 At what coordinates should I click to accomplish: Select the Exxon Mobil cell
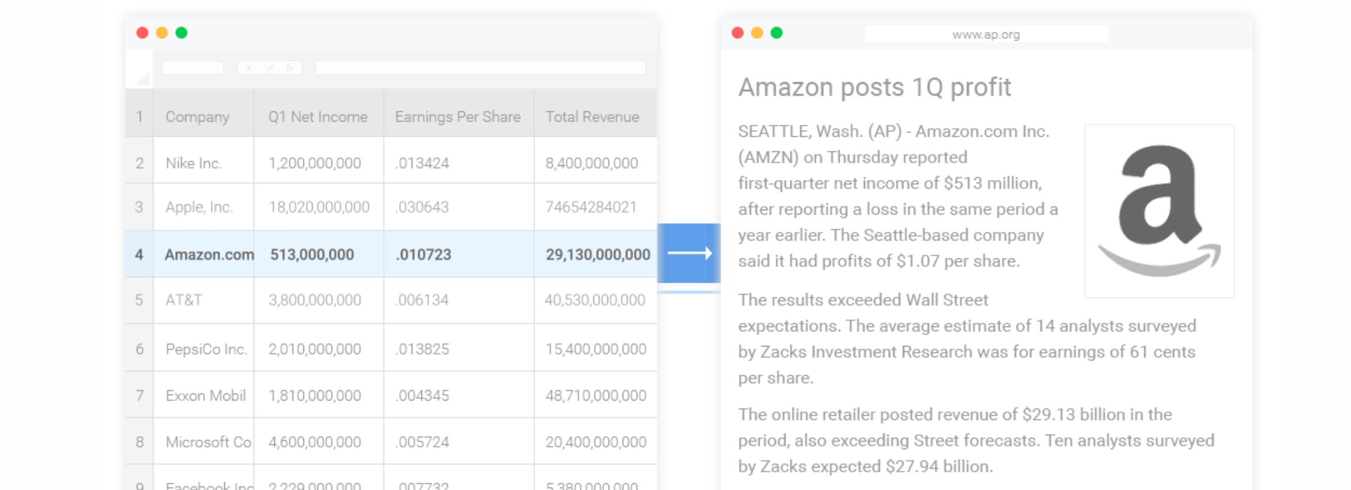203,395
